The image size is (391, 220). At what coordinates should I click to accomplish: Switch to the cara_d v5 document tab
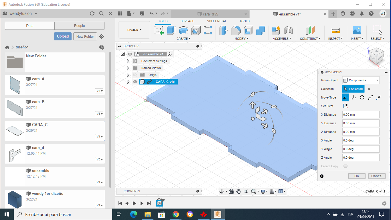pyautogui.click(x=210, y=14)
